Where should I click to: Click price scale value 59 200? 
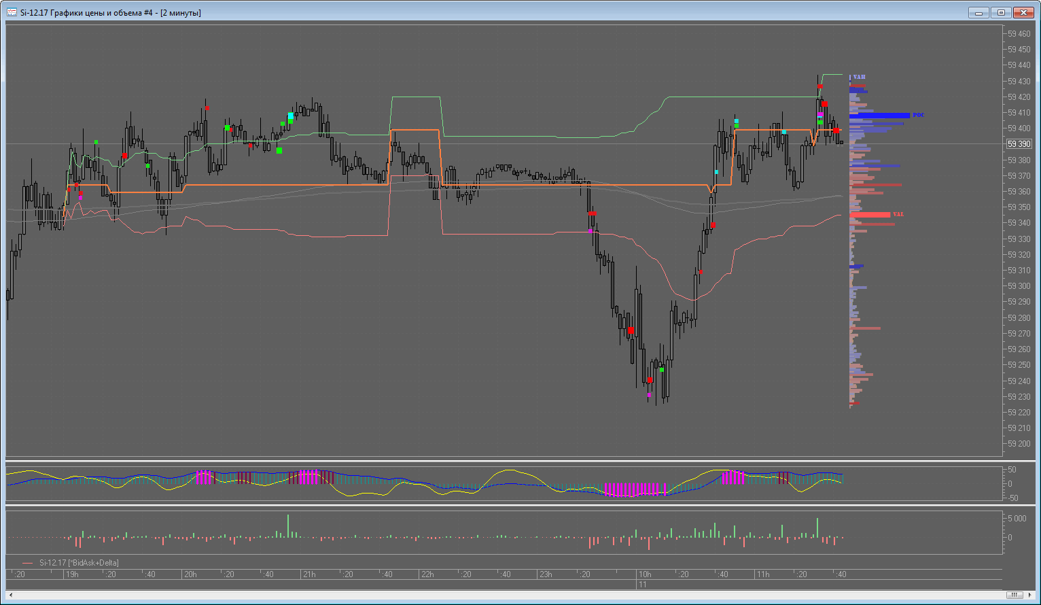(x=1019, y=444)
